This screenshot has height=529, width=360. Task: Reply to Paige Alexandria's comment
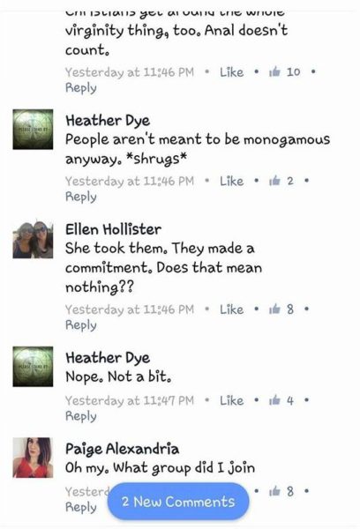click(80, 508)
